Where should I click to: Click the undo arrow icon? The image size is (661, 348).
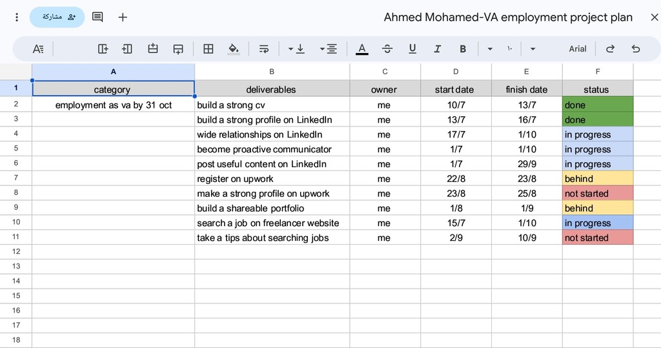coord(636,49)
